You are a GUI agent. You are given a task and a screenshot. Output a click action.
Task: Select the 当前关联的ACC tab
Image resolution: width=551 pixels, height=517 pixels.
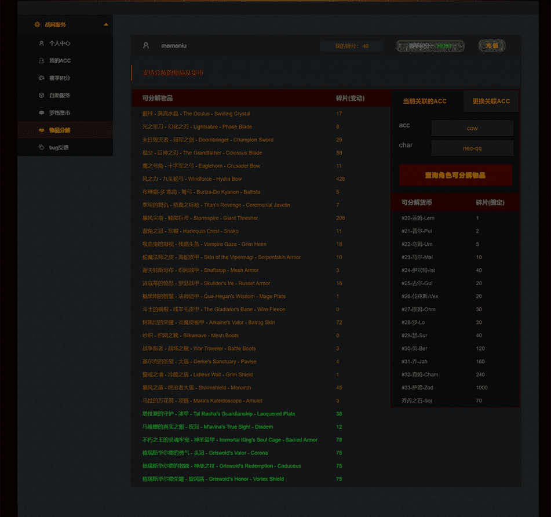425,101
